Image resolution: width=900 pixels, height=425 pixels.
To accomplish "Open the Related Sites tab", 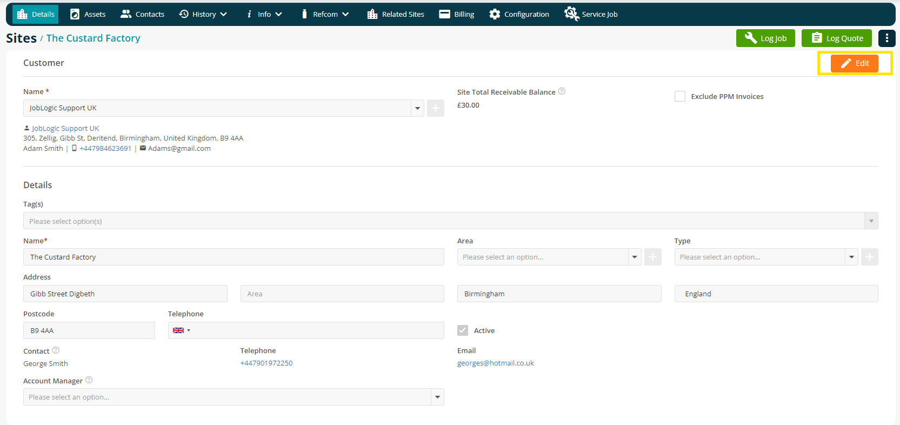I will click(396, 14).
